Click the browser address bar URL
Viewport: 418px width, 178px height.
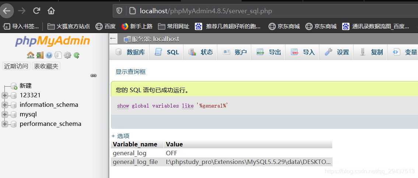click(206, 11)
